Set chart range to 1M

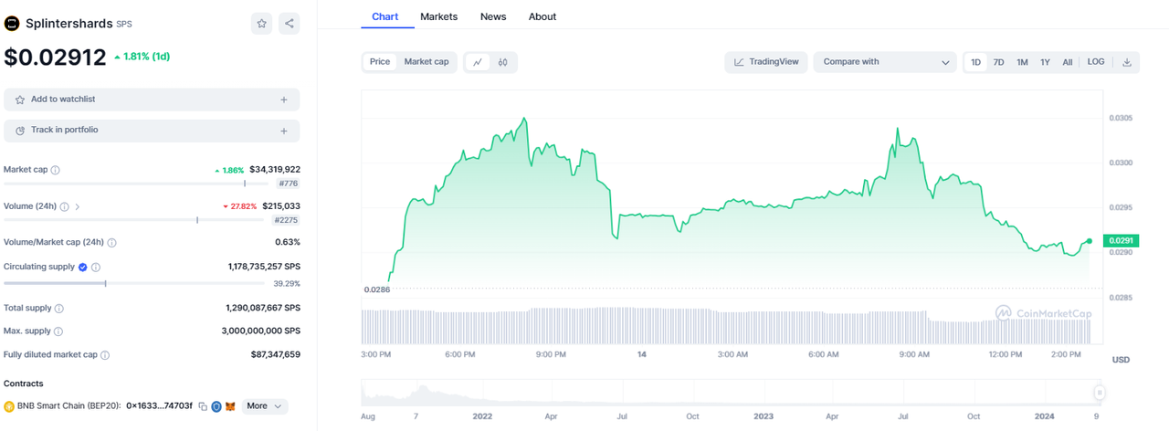tap(1022, 62)
